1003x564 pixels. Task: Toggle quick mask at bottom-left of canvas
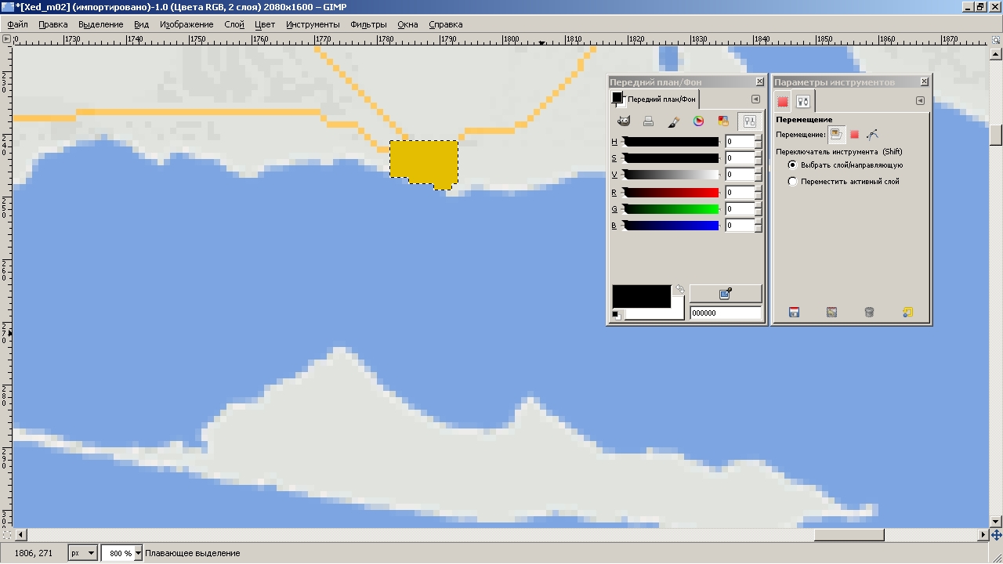tap(6, 535)
